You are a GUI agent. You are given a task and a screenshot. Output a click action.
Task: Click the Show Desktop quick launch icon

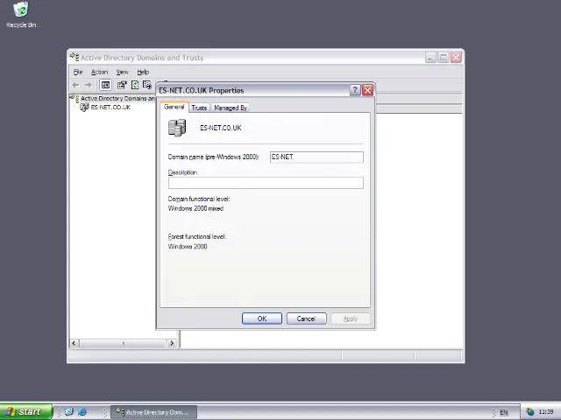[69, 412]
